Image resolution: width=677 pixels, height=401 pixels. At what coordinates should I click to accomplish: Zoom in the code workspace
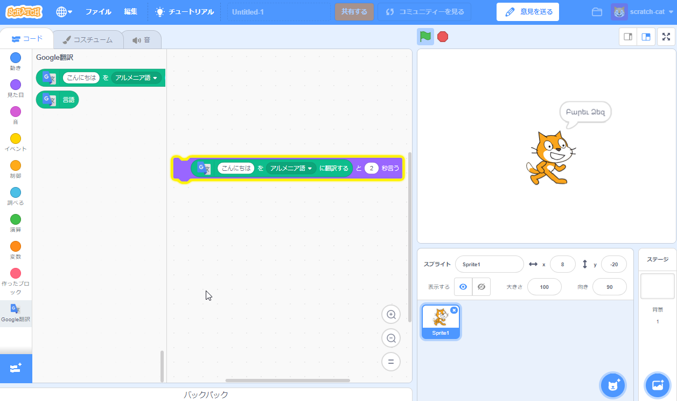pyautogui.click(x=391, y=315)
